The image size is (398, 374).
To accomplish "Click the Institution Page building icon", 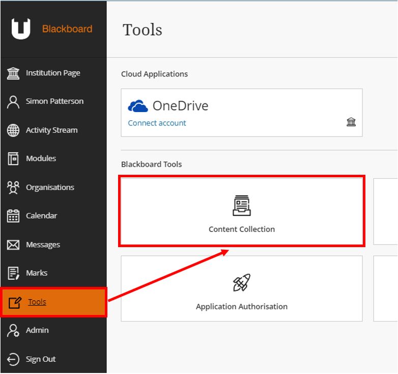I will [x=13, y=73].
